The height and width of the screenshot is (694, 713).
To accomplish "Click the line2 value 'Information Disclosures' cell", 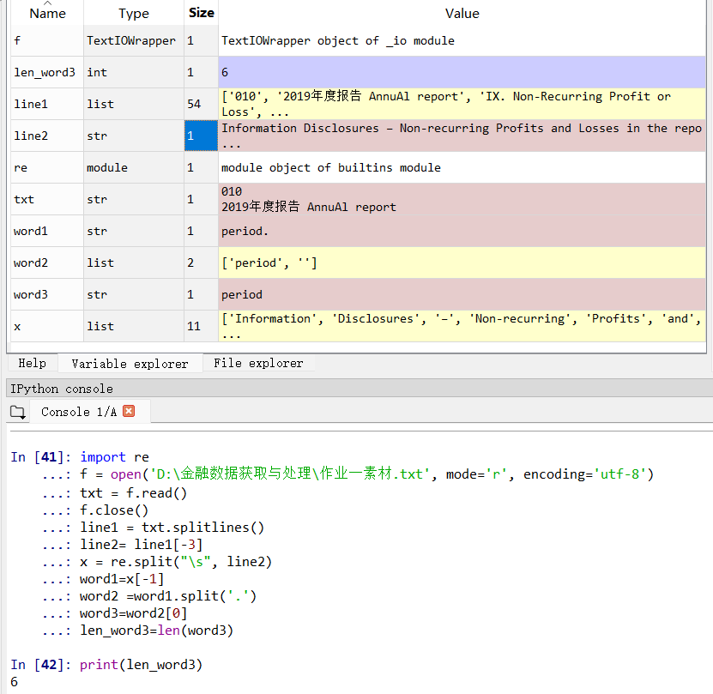I will [x=462, y=136].
